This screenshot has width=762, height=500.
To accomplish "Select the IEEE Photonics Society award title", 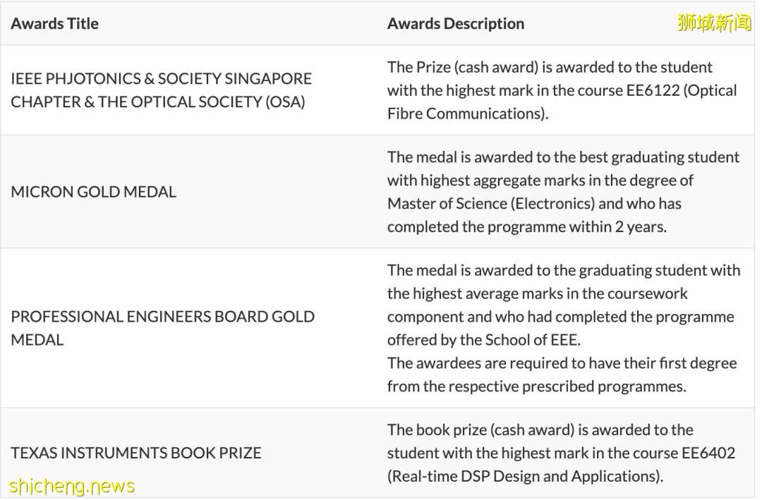I will point(161,90).
